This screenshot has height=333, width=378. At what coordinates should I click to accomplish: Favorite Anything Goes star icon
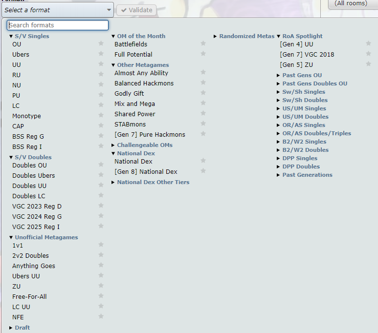tap(101, 265)
